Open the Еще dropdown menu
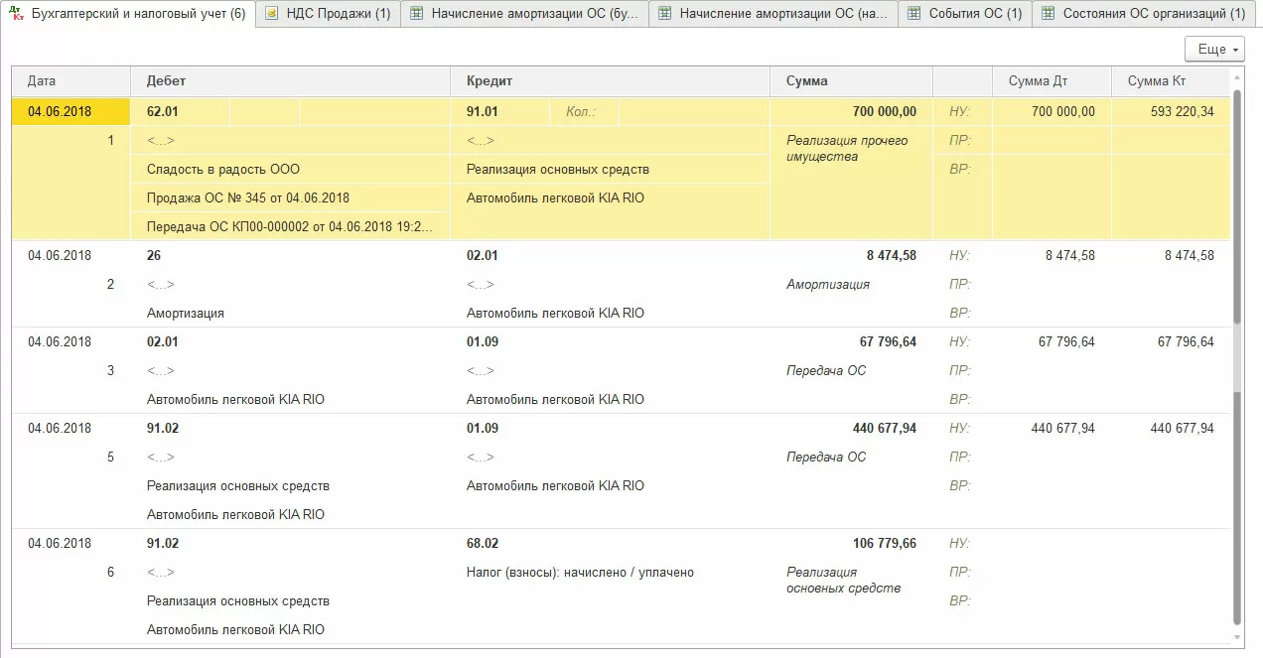 1214,49
